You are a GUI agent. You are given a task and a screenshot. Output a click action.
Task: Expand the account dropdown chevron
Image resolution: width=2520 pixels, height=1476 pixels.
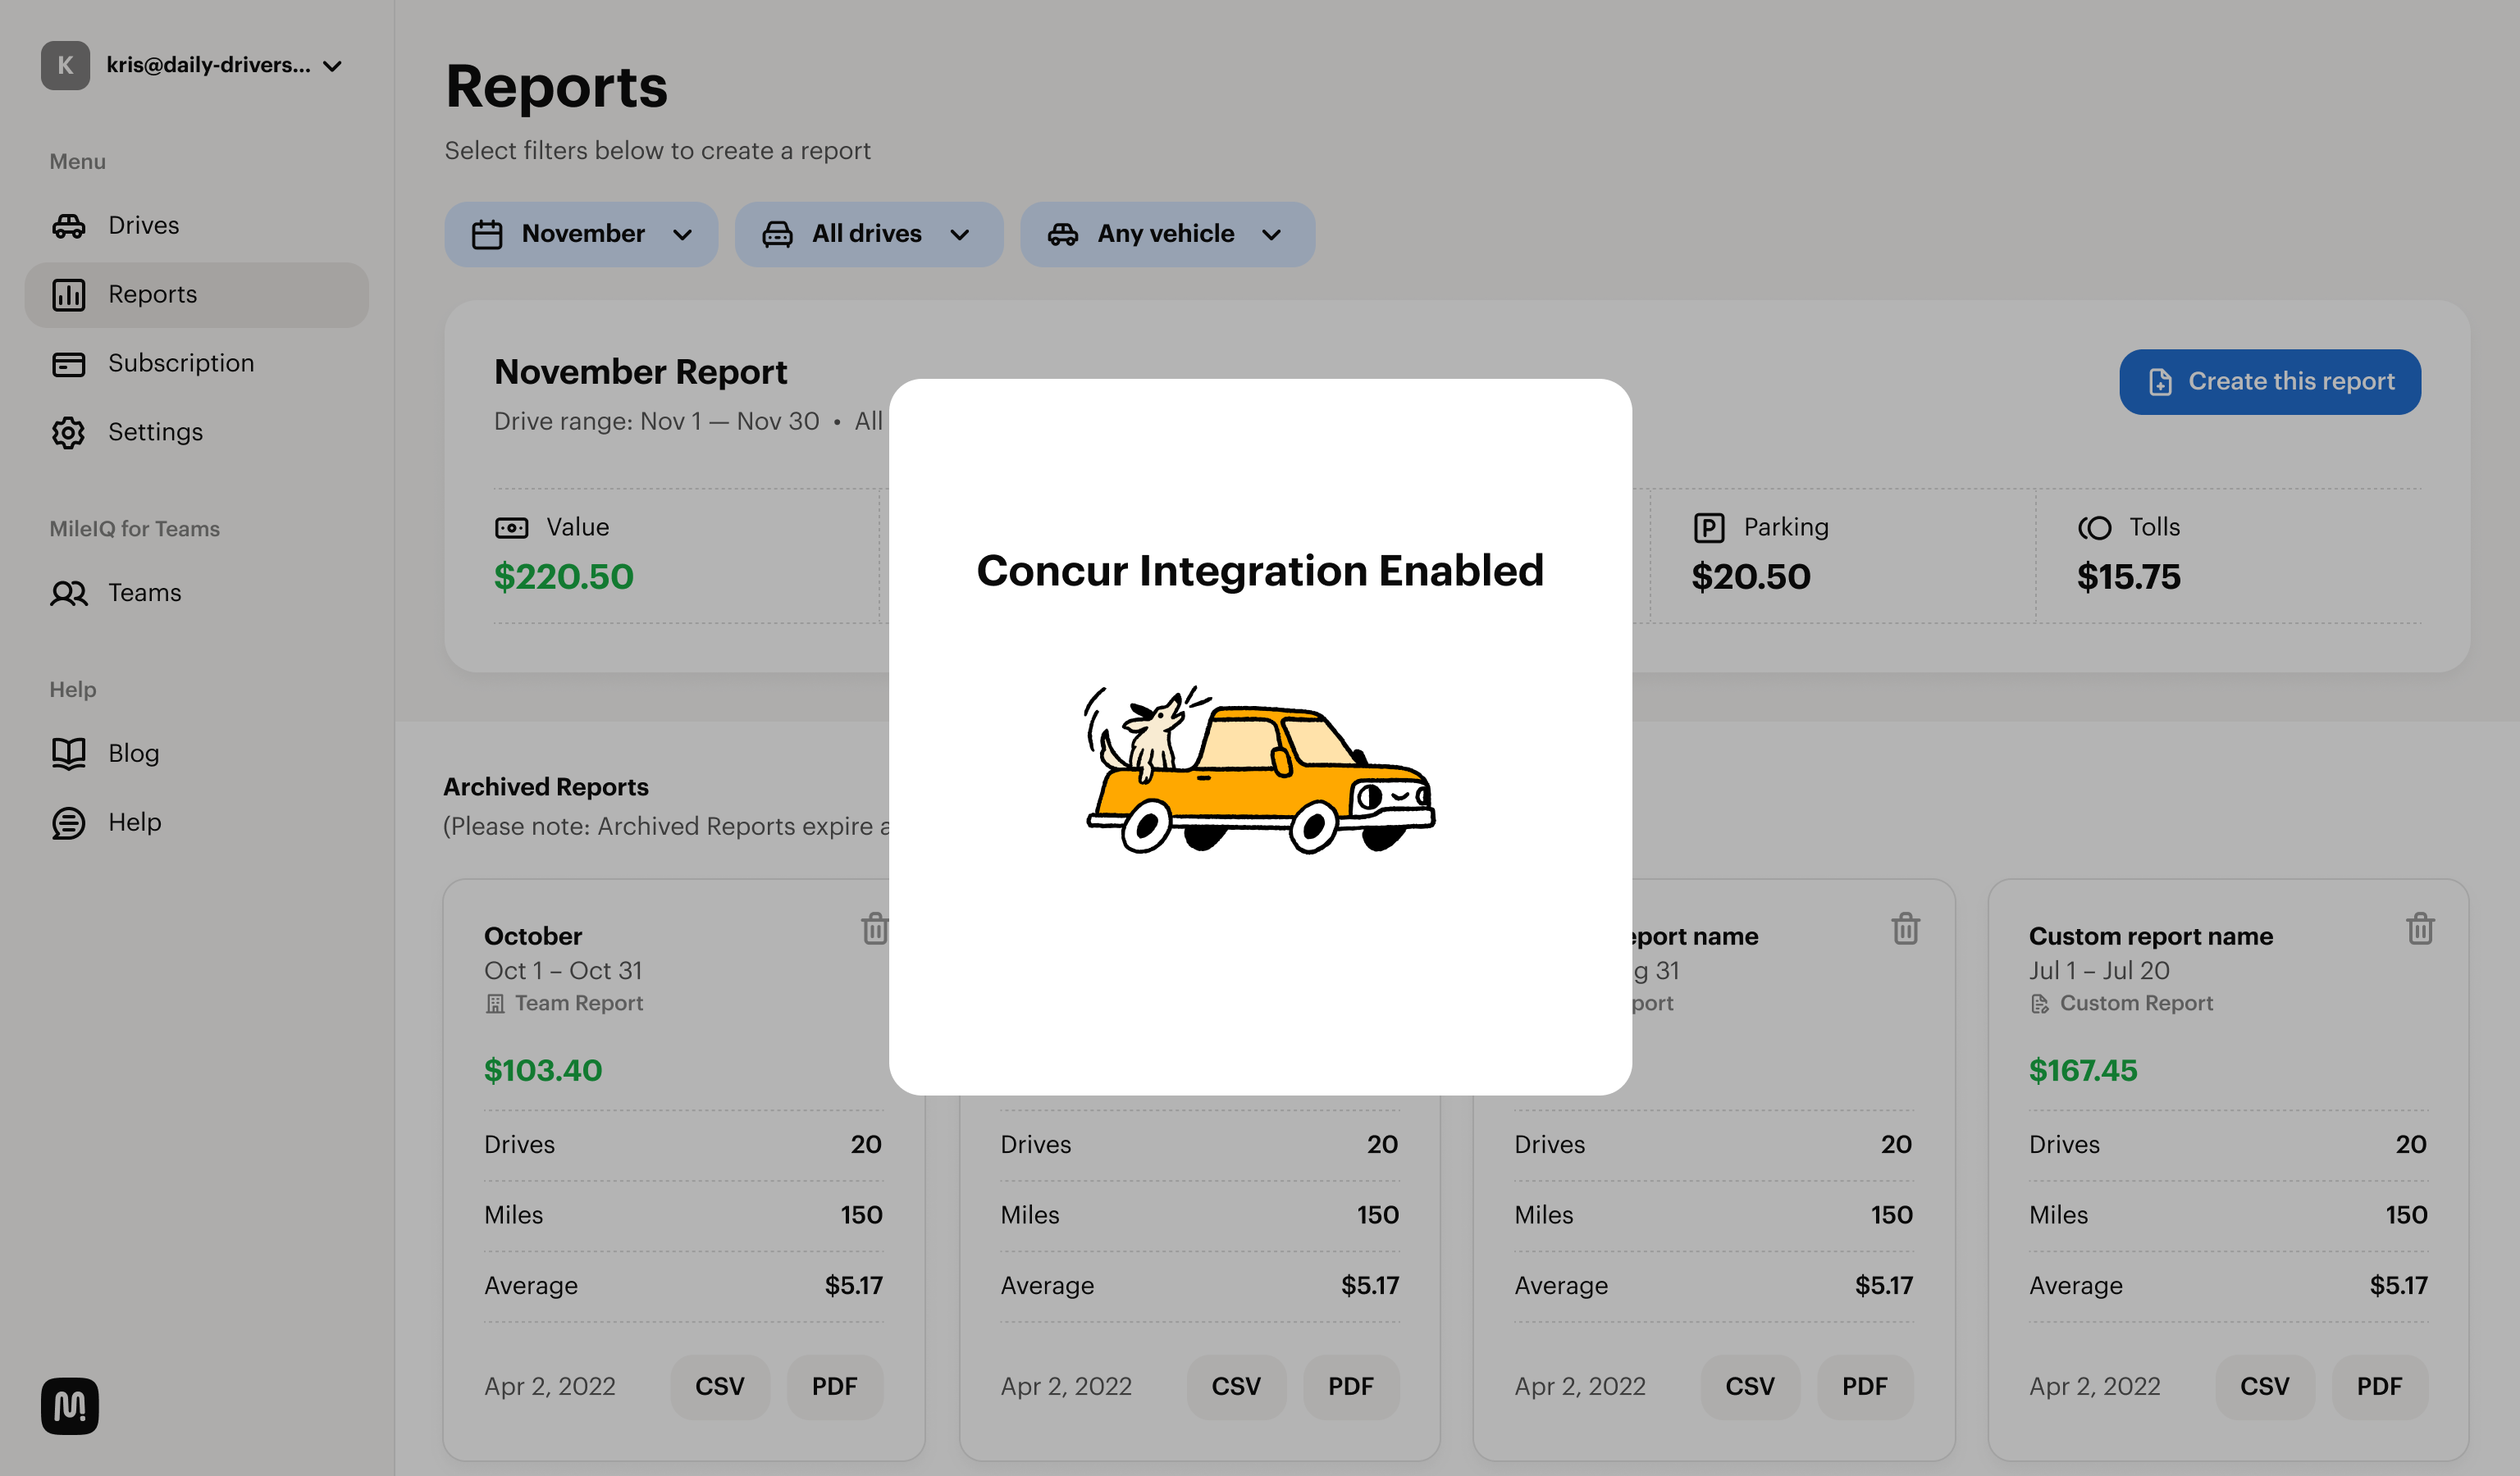333,66
